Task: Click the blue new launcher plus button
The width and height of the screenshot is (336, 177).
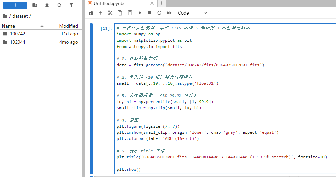Action: pyautogui.click(x=15, y=5)
